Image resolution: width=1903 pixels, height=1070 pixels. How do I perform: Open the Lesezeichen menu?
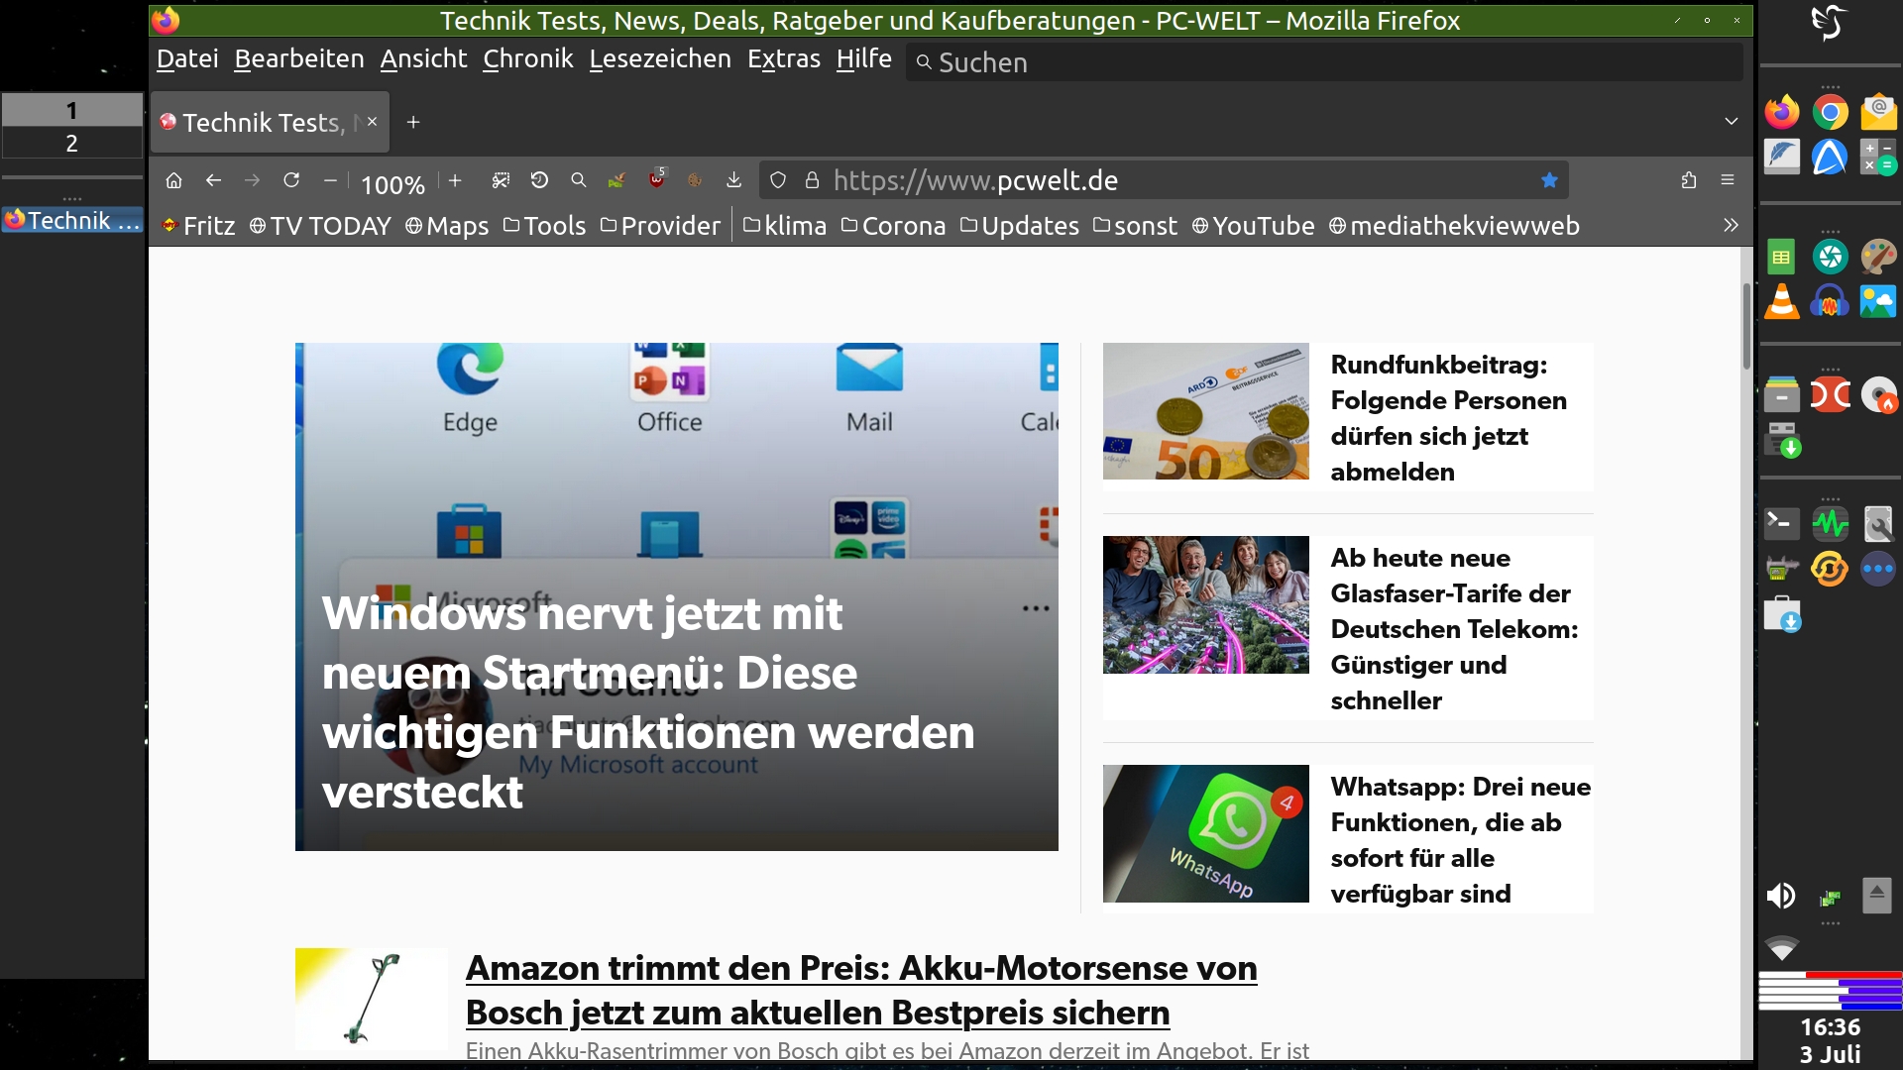click(660, 59)
